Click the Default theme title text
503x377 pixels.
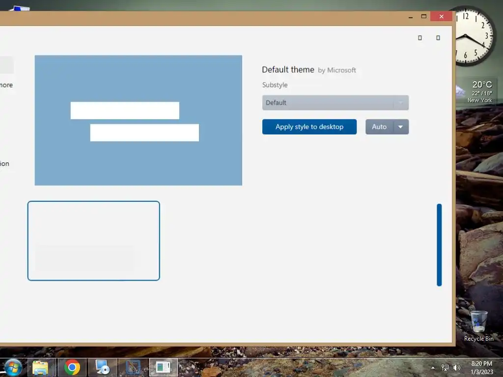tap(288, 70)
